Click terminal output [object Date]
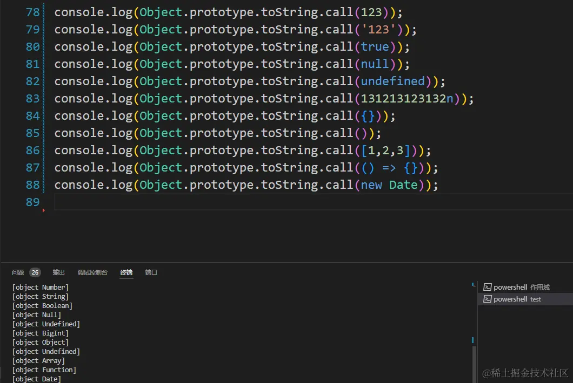Image resolution: width=573 pixels, height=383 pixels. click(37, 379)
